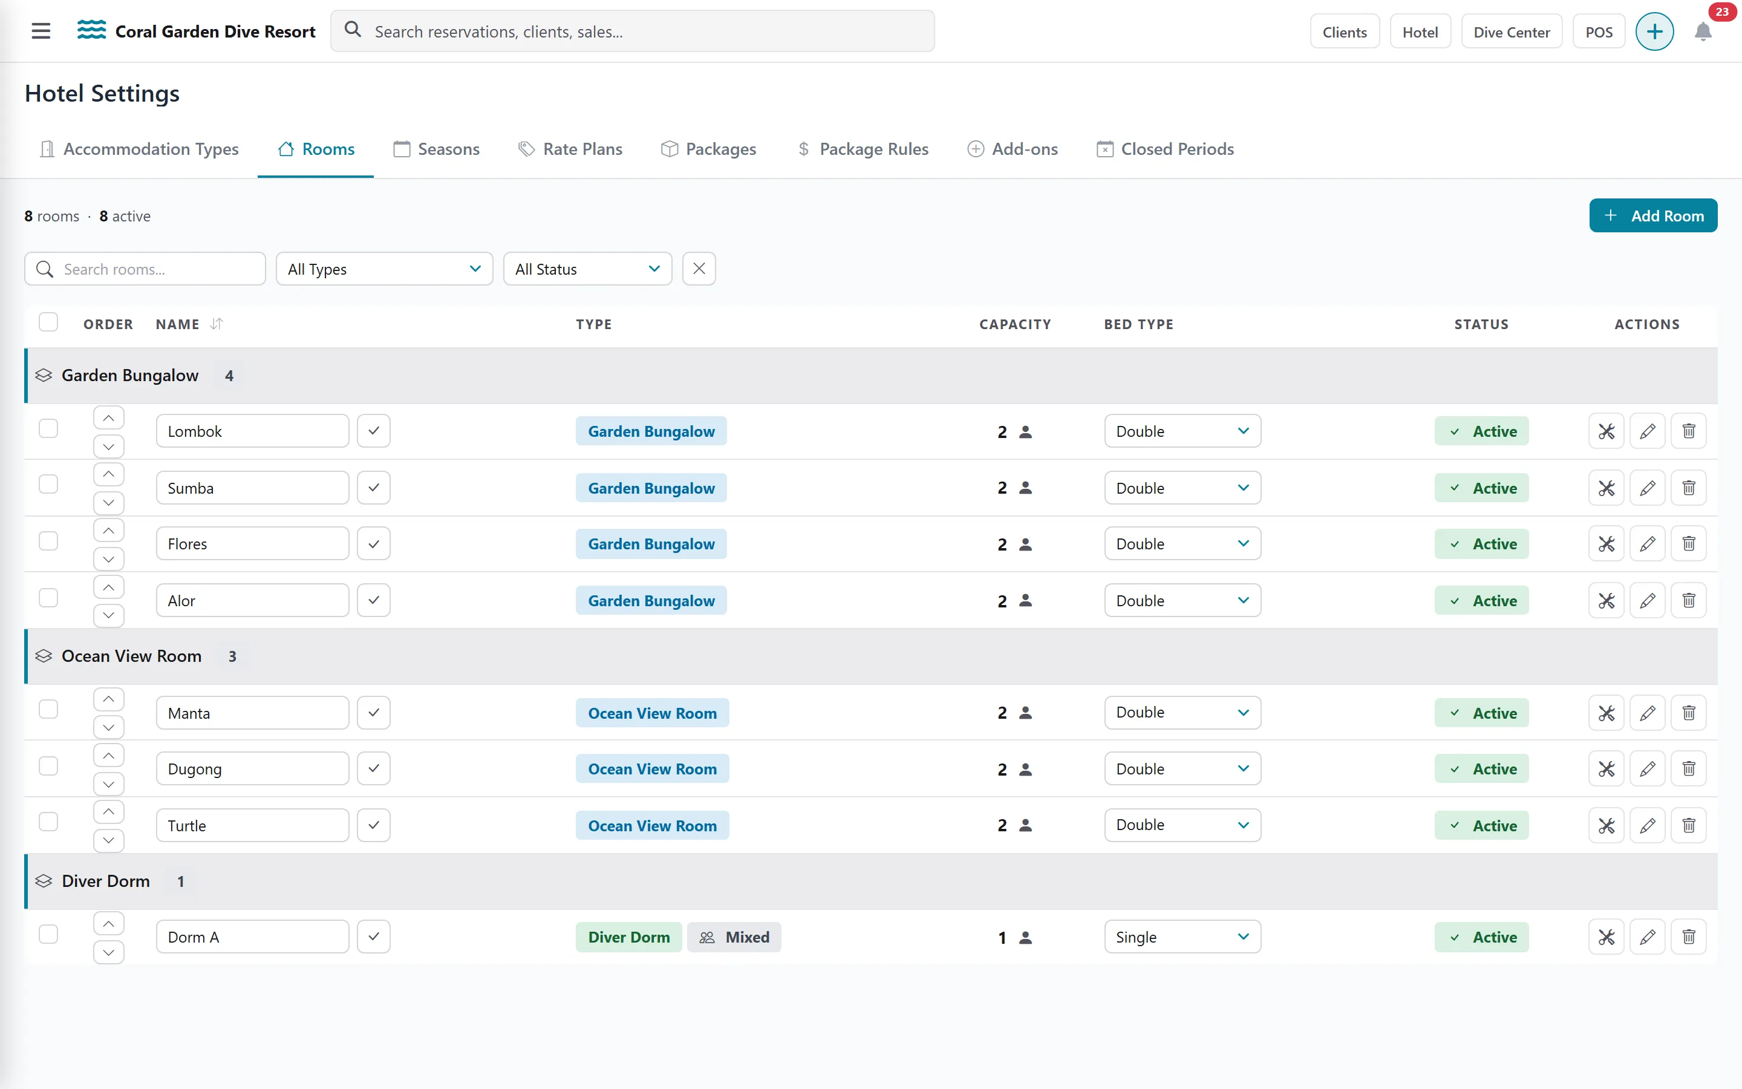This screenshot has height=1089, width=1742.
Task: Move Manta room down in order
Action: tap(109, 727)
